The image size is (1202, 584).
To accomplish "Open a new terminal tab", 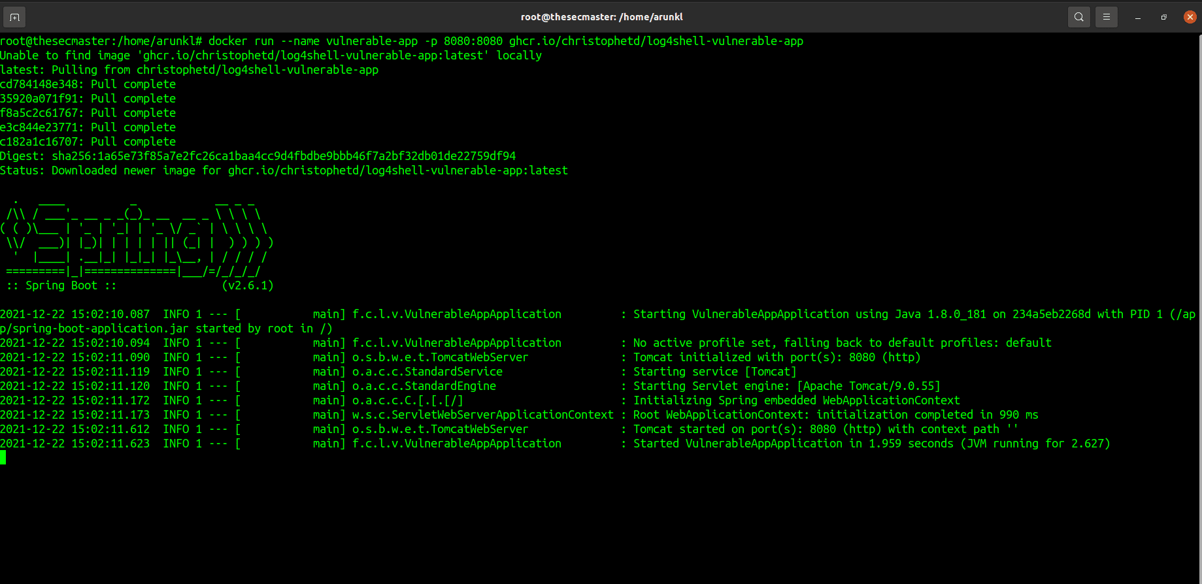I will (x=14, y=17).
